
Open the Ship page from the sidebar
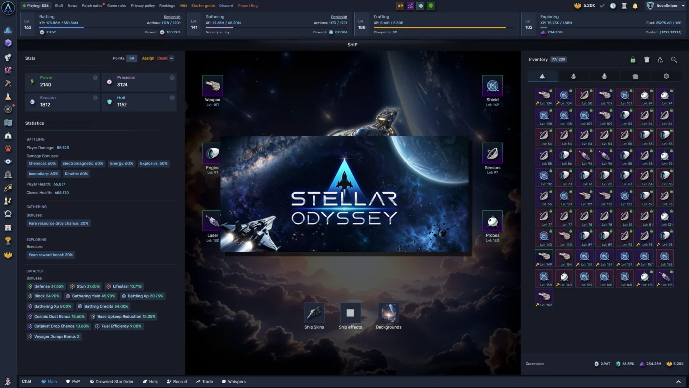click(8, 30)
